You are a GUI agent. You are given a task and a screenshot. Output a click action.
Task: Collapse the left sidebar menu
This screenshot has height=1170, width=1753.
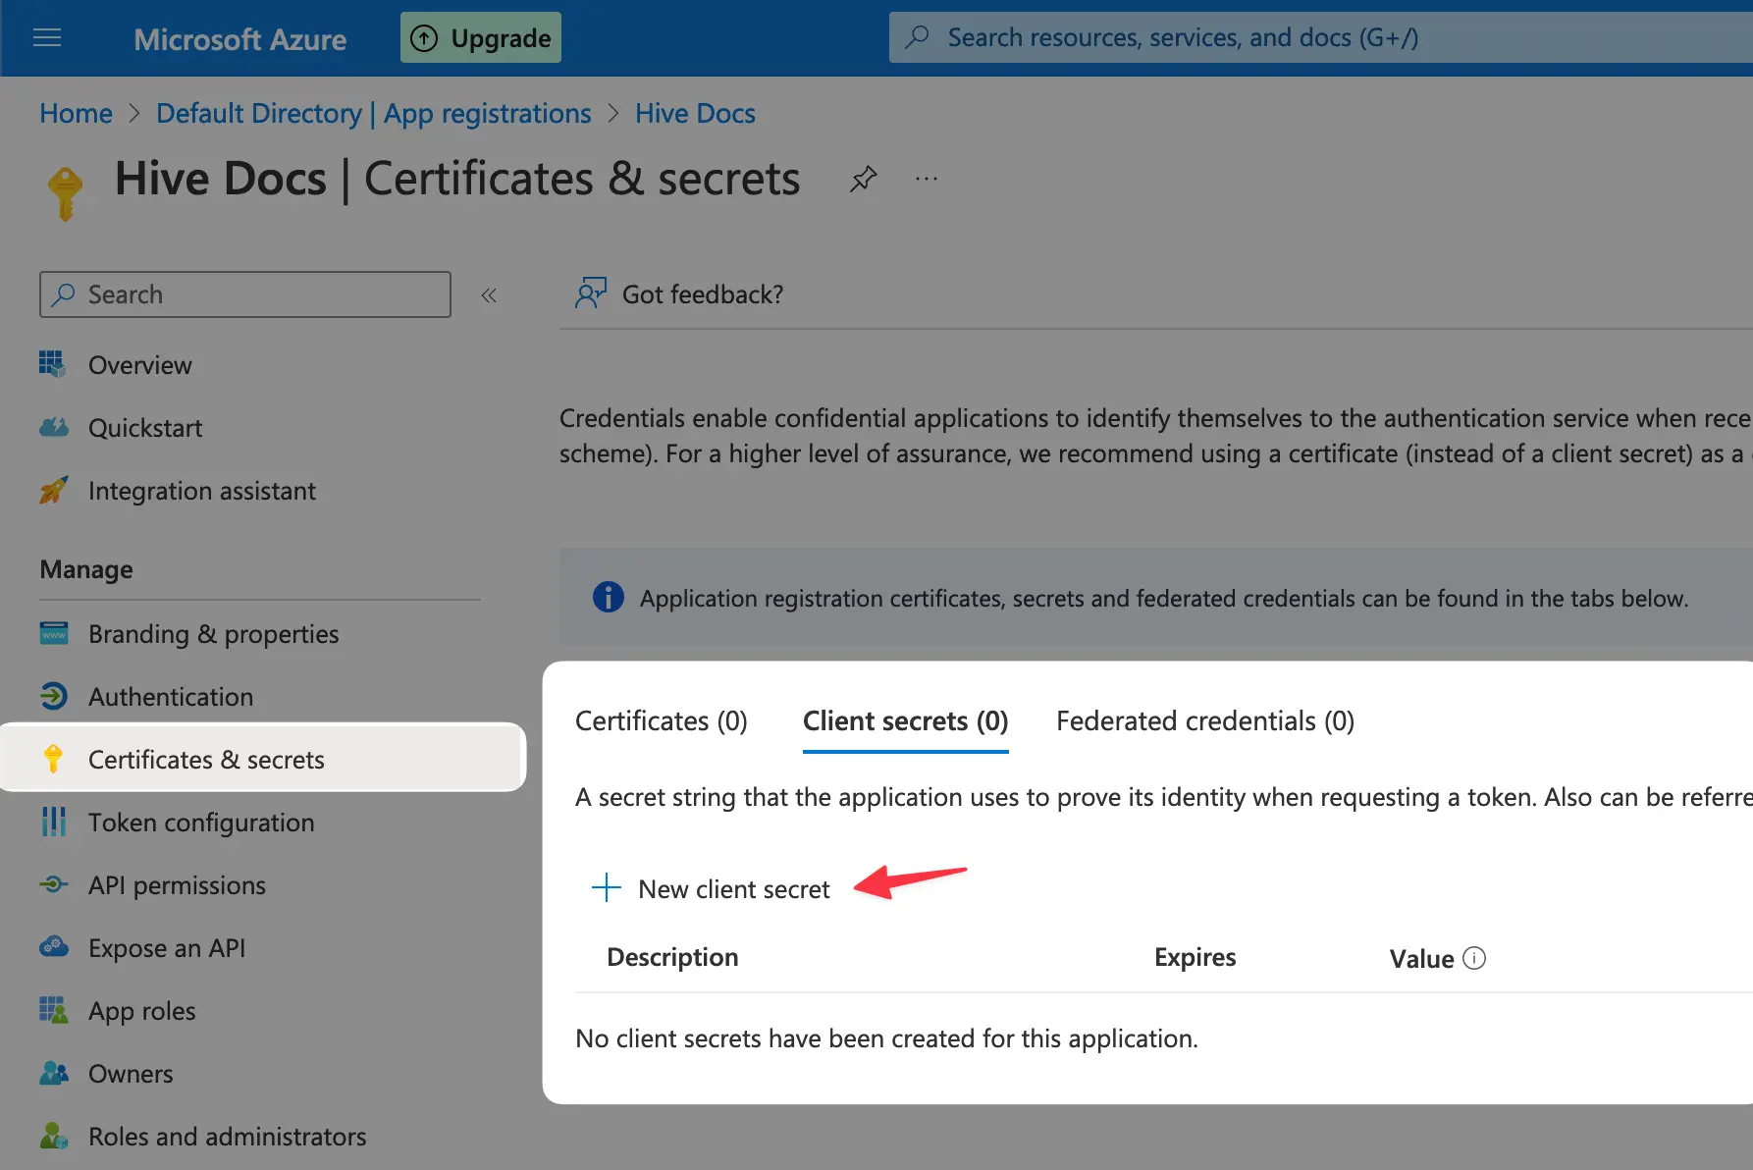(x=489, y=294)
